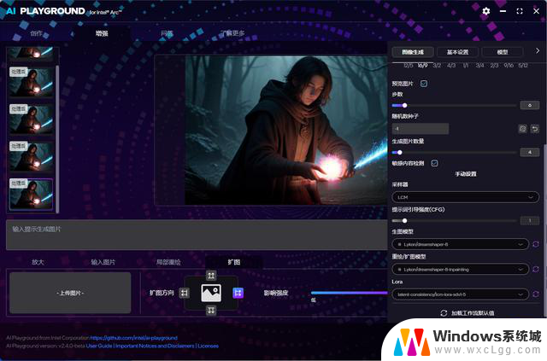Open the 基本设置 settings tab
The width and height of the screenshot is (547, 361).
click(x=458, y=52)
